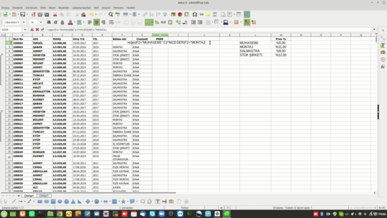Toggle center horizontal alignment

tap(97, 22)
